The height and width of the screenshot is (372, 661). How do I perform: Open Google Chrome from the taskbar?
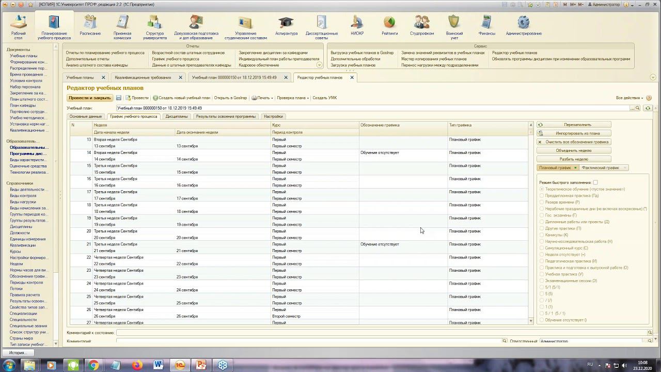pyautogui.click(x=93, y=365)
